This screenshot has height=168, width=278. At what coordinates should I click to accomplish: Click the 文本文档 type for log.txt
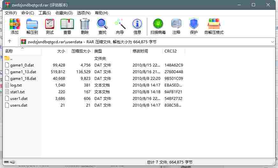102,85
